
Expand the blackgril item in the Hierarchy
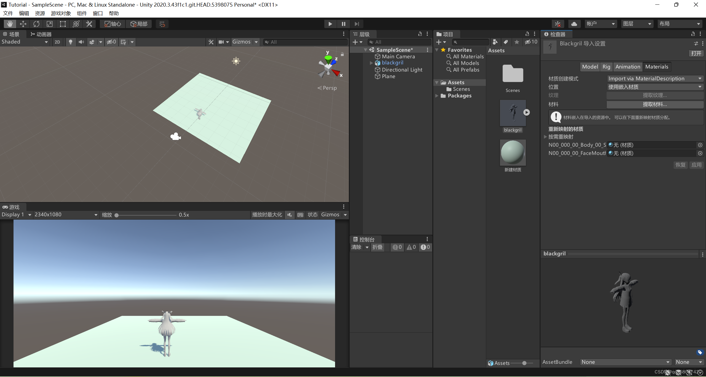[x=371, y=63]
